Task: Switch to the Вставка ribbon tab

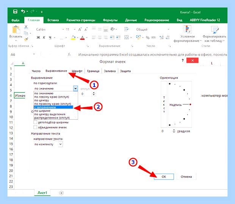Action: coord(53,20)
